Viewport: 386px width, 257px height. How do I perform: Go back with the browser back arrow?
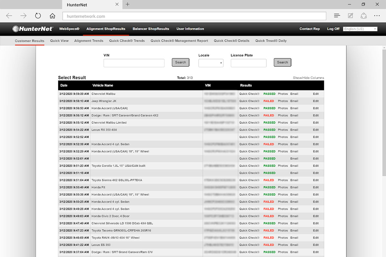pos(9,16)
